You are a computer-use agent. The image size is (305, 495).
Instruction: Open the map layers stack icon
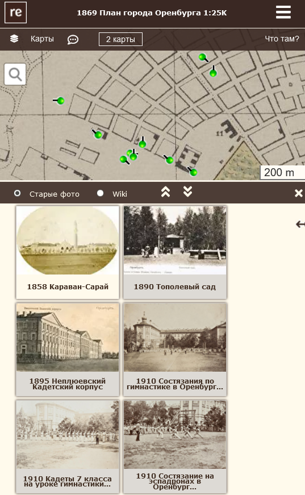click(x=14, y=39)
